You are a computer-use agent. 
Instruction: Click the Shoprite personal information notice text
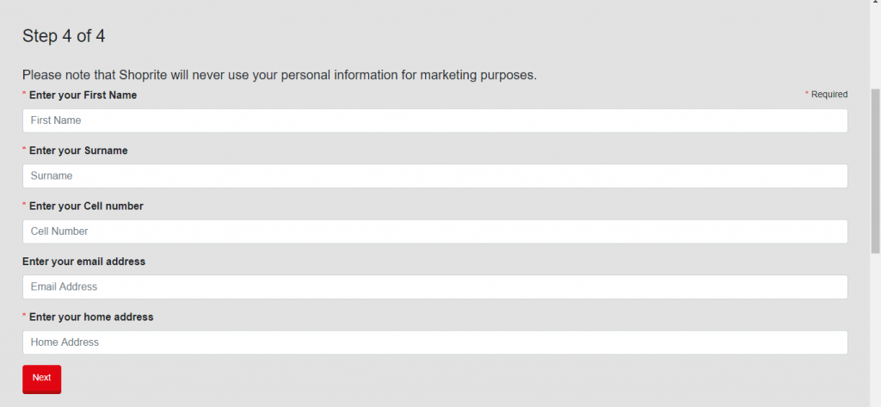click(x=280, y=75)
